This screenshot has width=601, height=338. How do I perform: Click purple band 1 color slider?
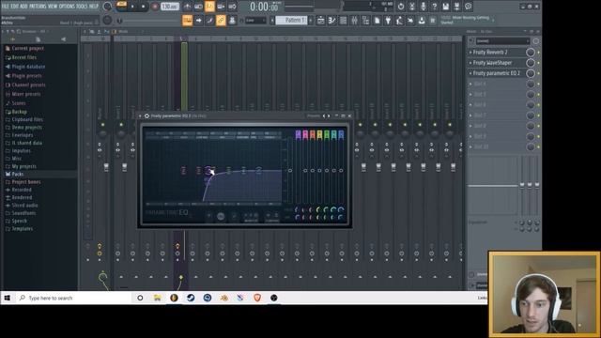299,134
